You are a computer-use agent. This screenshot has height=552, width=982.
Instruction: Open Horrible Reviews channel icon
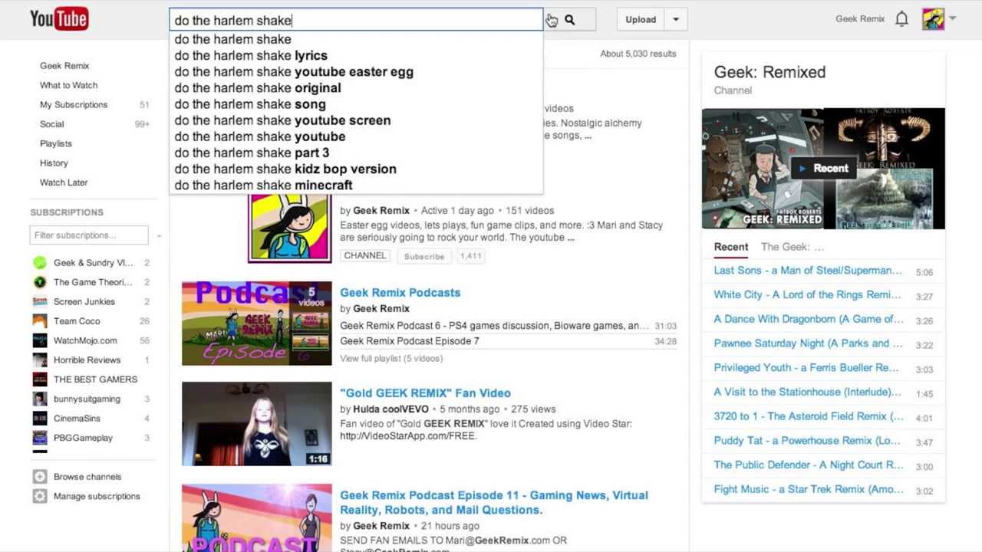click(x=40, y=360)
